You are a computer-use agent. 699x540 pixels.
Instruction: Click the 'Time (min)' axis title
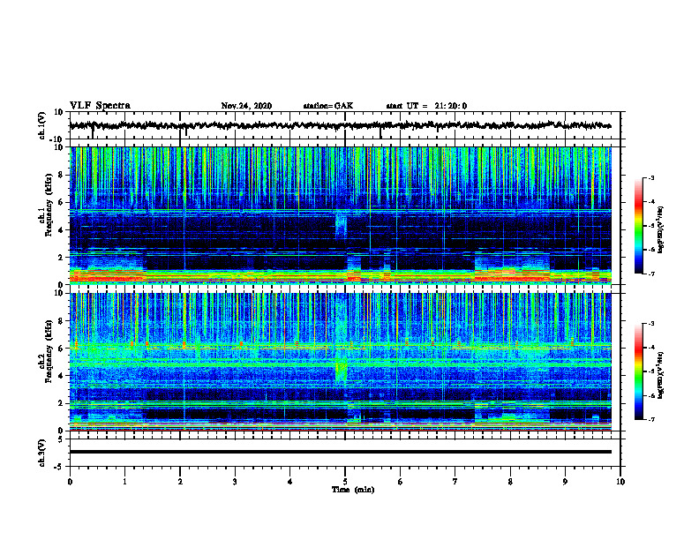pyautogui.click(x=353, y=490)
